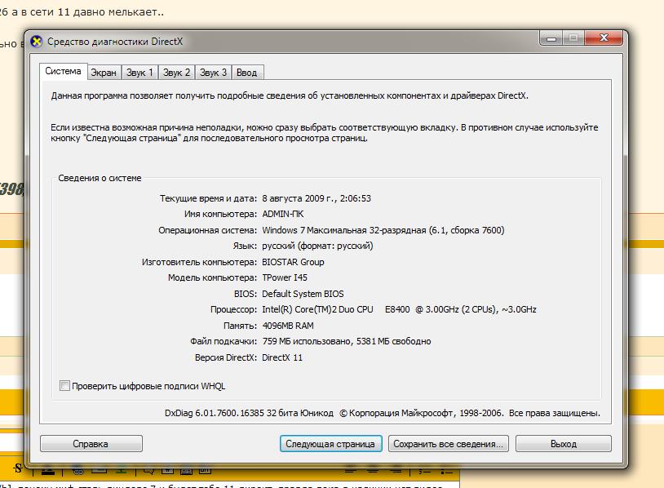Click the Выход button
This screenshot has width=664, height=488.
coord(564,444)
